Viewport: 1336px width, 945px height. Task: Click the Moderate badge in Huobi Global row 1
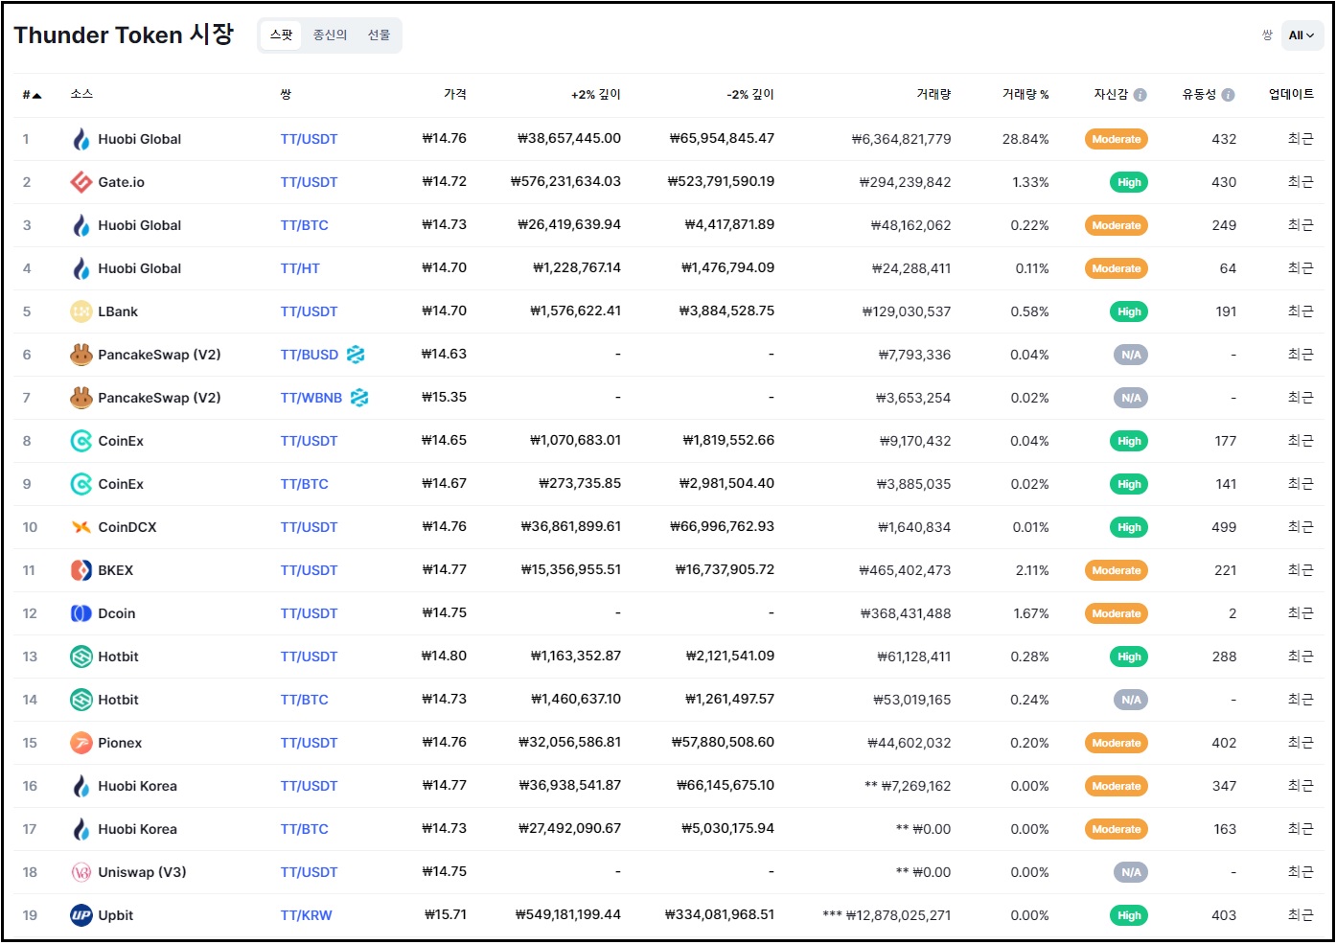(1117, 139)
